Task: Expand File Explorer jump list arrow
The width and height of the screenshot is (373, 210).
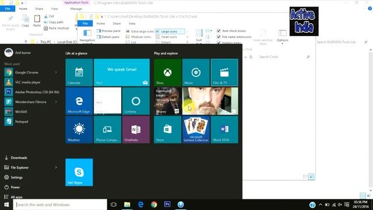Action: (56, 167)
